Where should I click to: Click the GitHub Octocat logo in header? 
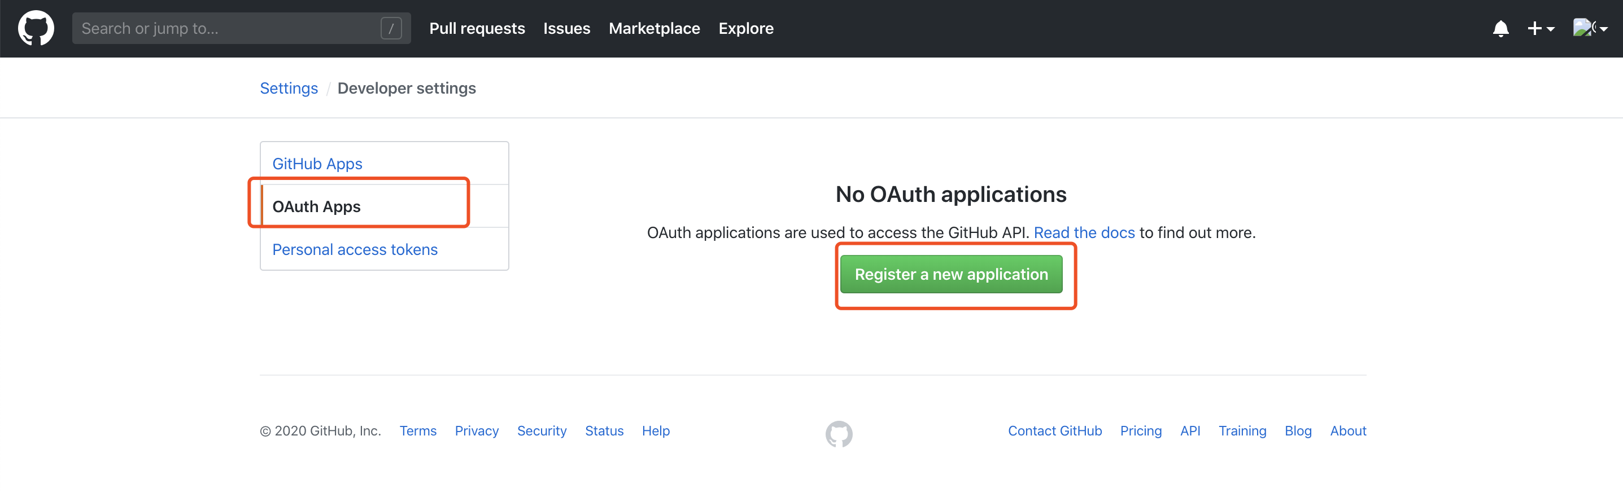36,28
